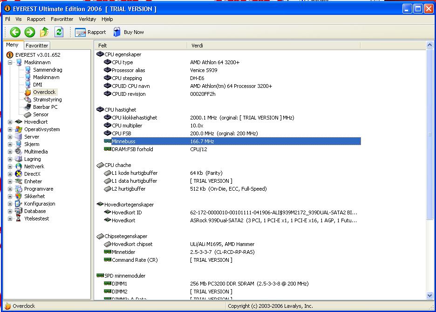Click the Konfigurasjon icon in tree

coord(19,204)
